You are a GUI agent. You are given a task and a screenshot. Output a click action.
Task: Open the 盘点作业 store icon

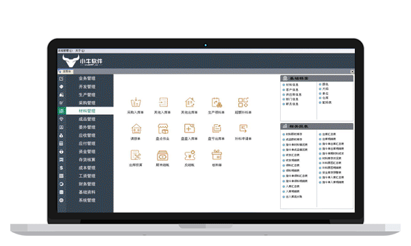[x=163, y=129]
